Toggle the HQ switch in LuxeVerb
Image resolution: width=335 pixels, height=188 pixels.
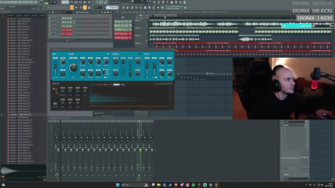[x=105, y=77]
